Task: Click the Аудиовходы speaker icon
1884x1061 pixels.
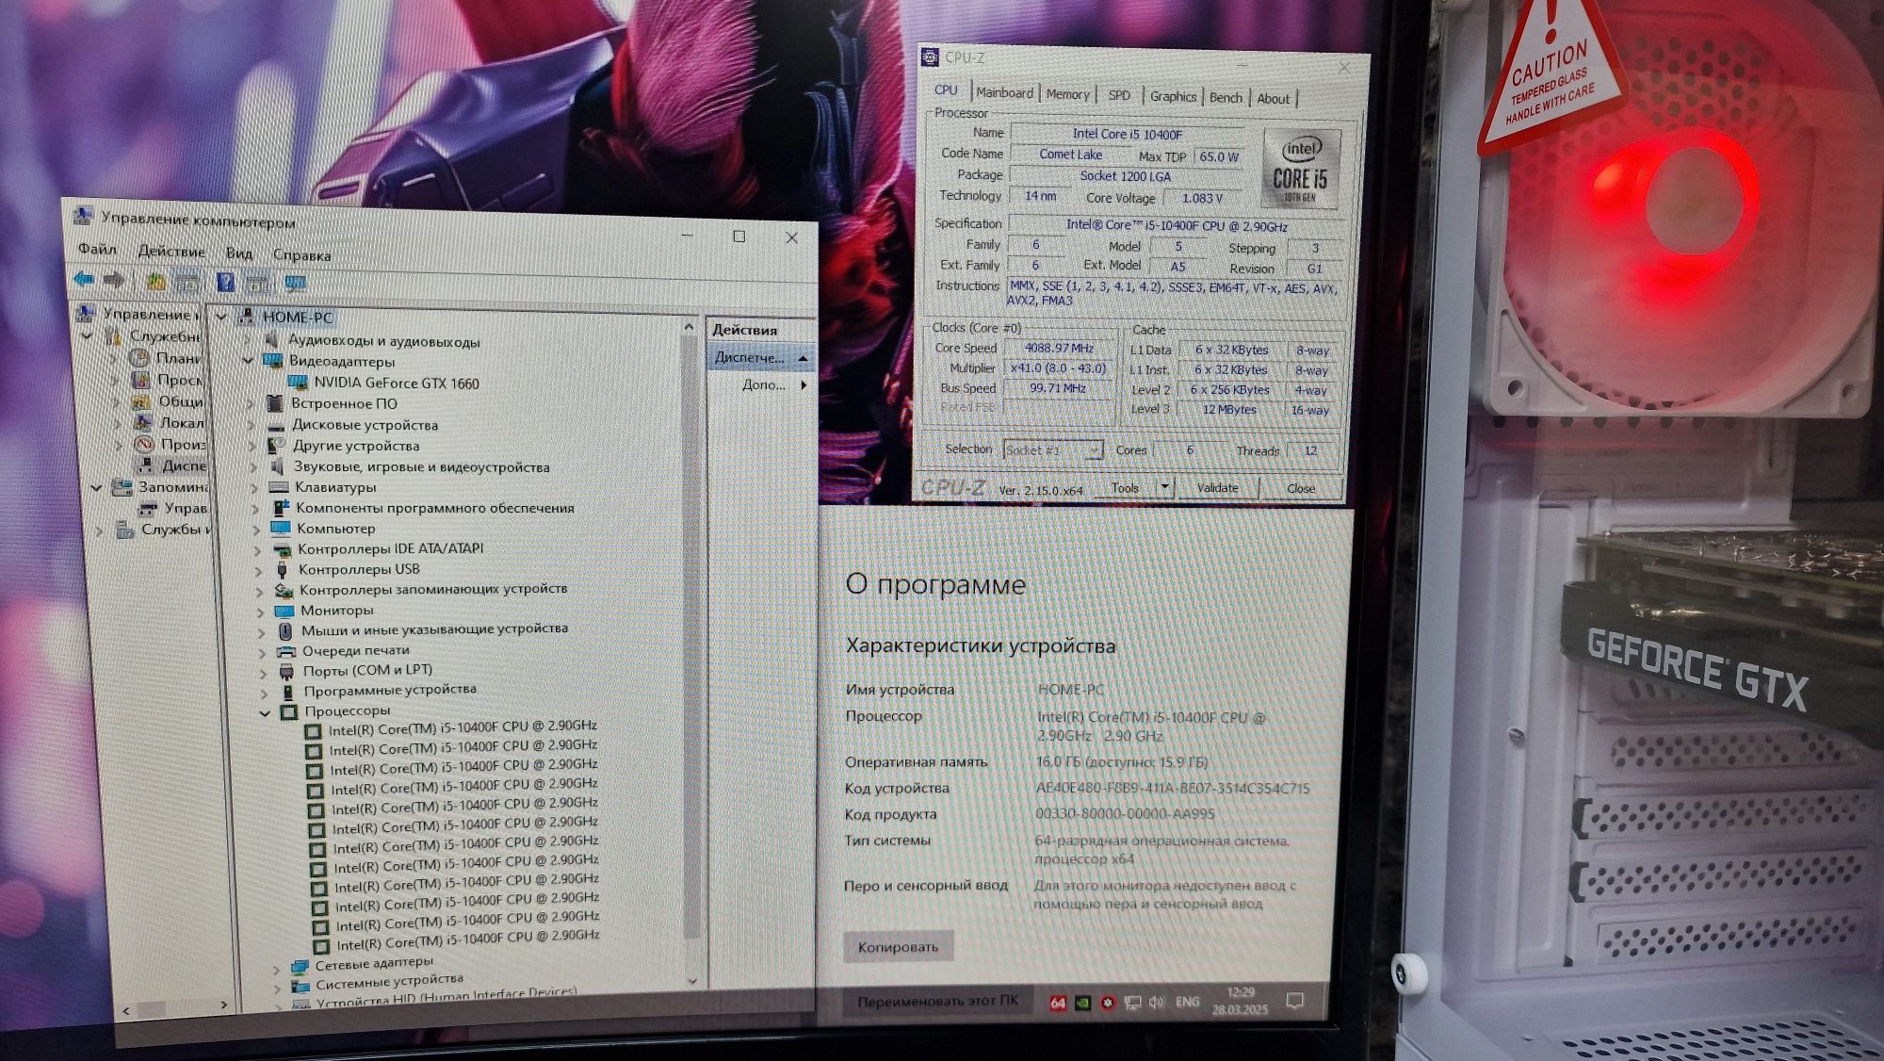Action: (x=273, y=340)
